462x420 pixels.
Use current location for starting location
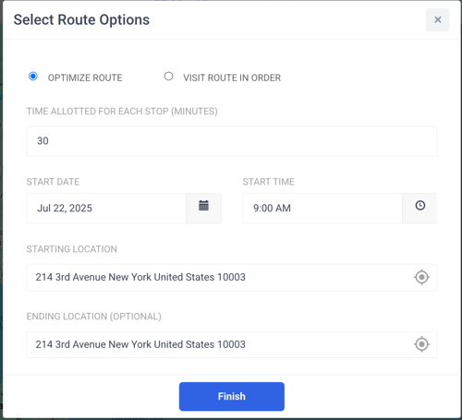pos(421,277)
